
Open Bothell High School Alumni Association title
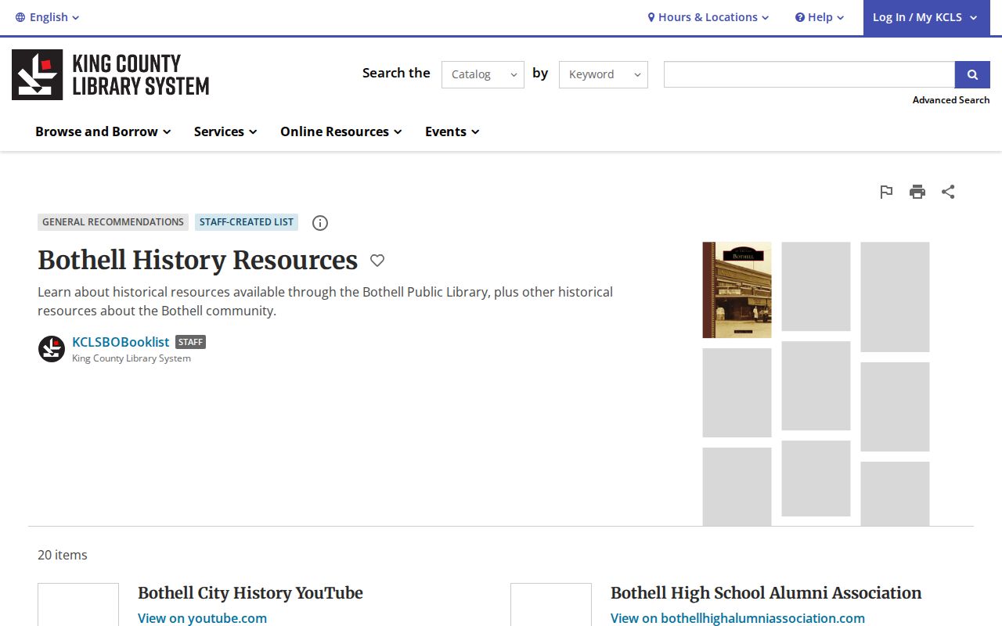pyautogui.click(x=766, y=593)
